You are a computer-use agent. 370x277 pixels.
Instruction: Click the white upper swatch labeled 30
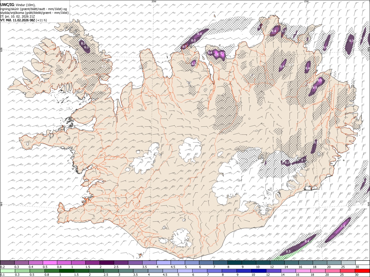[x=362, y=263]
